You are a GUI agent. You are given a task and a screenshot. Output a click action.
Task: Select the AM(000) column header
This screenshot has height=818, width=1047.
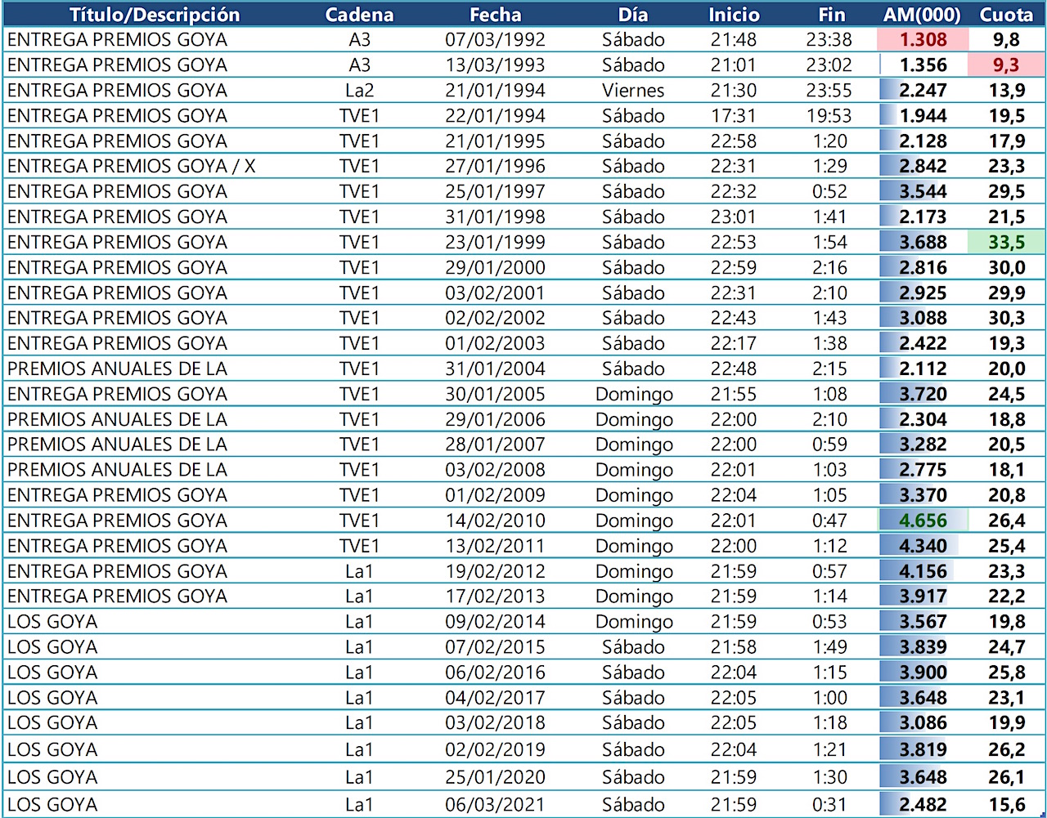click(922, 14)
